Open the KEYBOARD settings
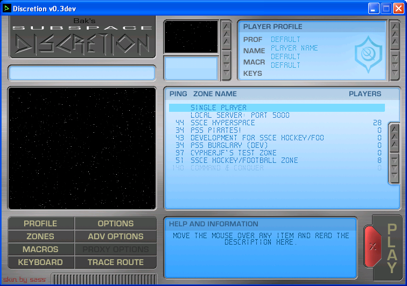Viewport: 407px width, 286px height. click(x=40, y=262)
